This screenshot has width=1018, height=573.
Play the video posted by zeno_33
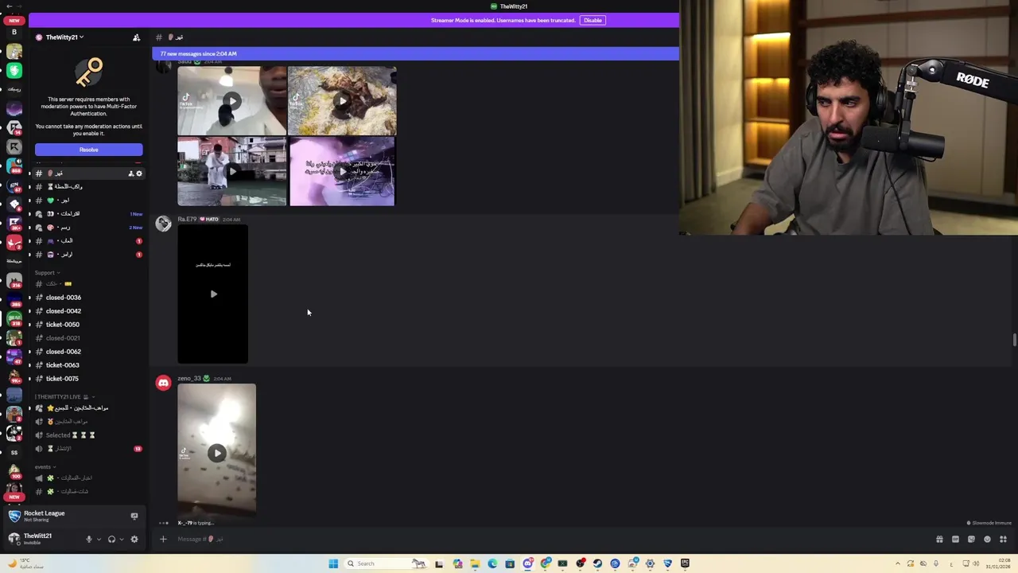[217, 453]
